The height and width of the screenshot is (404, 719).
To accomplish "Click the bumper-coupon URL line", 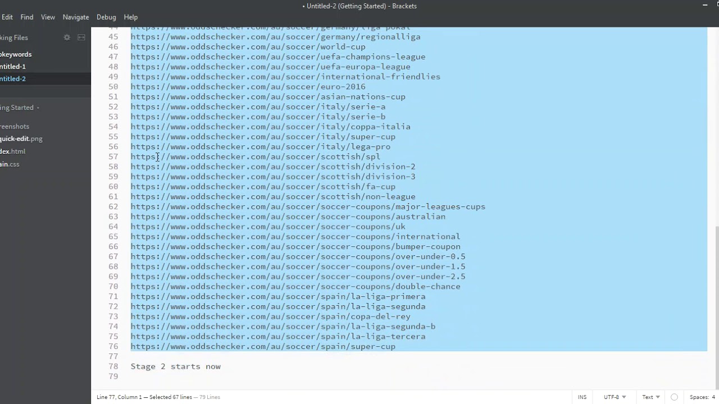I will pyautogui.click(x=295, y=246).
